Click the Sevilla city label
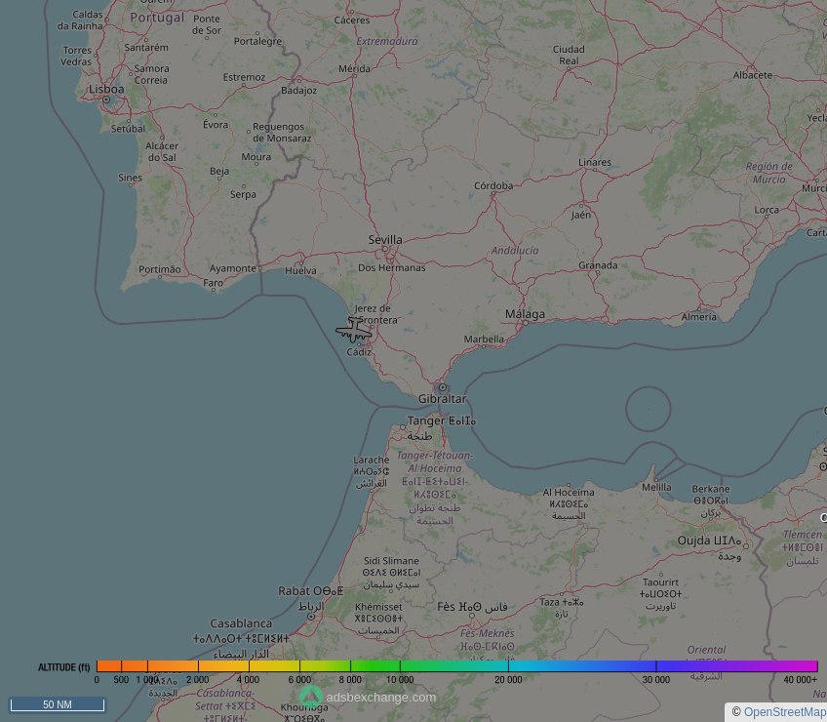827x722 pixels. coord(385,240)
